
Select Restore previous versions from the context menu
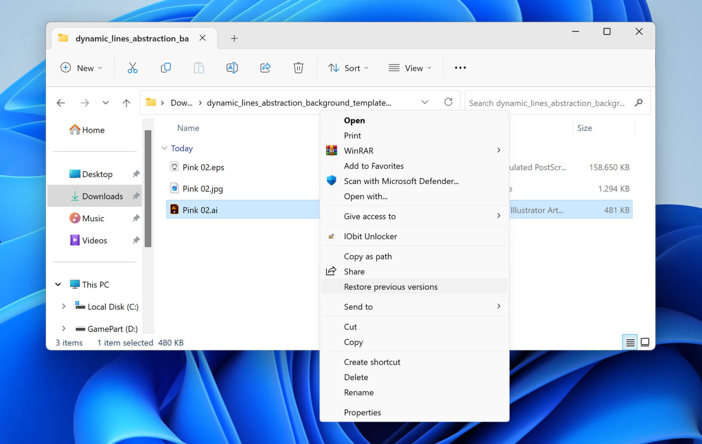click(x=391, y=286)
